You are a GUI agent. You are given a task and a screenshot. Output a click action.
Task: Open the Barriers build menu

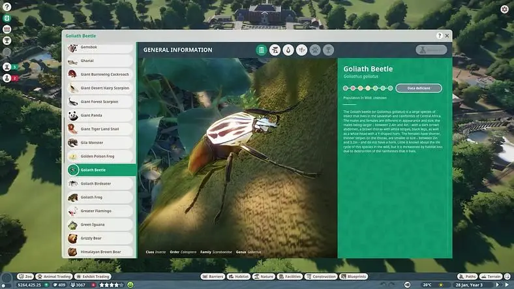pos(213,277)
